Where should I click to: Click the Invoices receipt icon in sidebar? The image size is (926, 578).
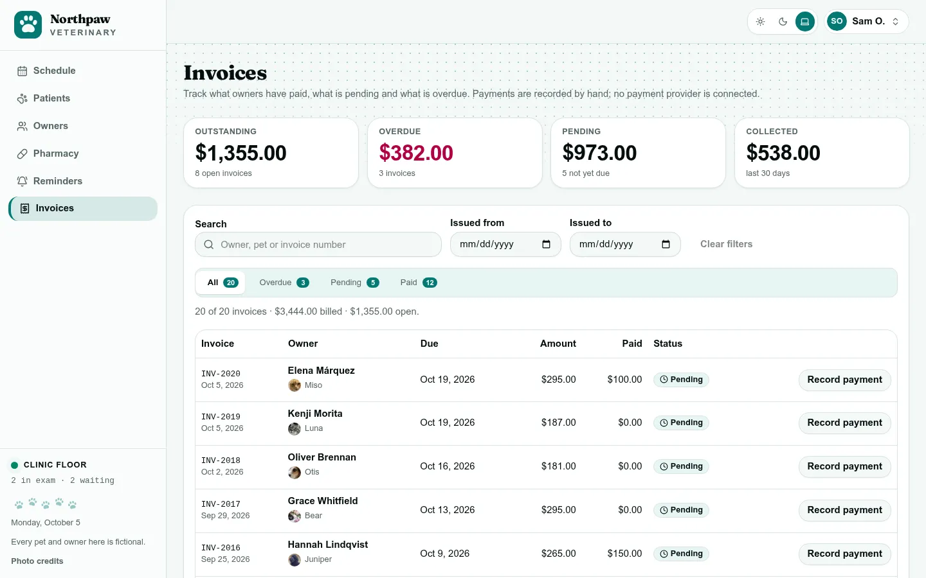coord(25,209)
